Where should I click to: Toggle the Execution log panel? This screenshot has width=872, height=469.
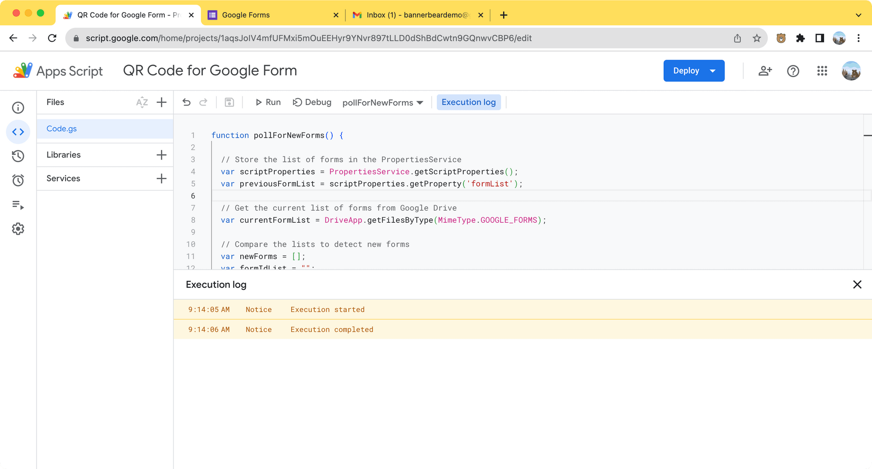(x=469, y=102)
